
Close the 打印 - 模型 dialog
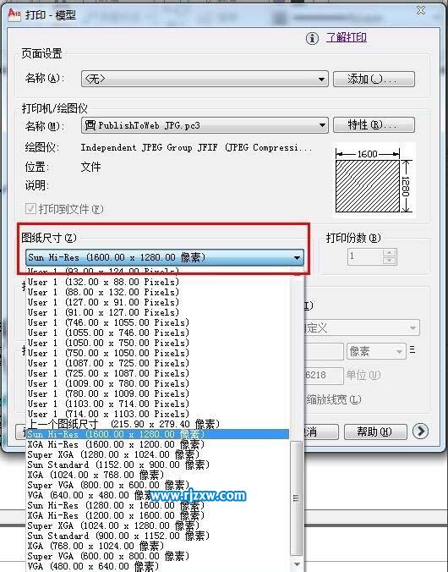[421, 10]
